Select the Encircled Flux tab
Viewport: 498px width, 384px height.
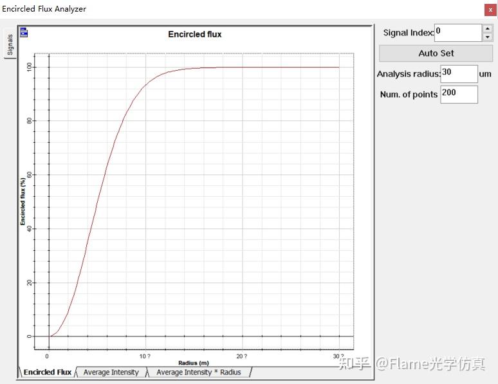[48, 372]
